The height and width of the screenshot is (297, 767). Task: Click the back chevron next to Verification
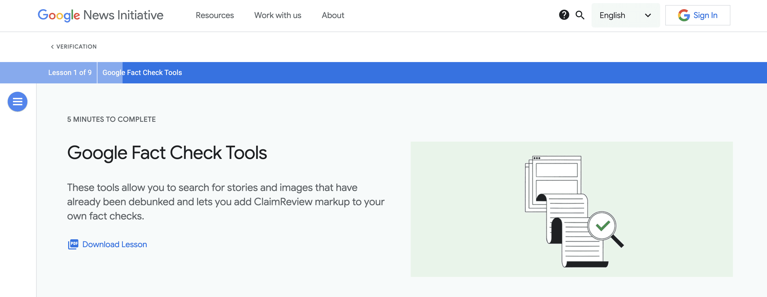[52, 47]
